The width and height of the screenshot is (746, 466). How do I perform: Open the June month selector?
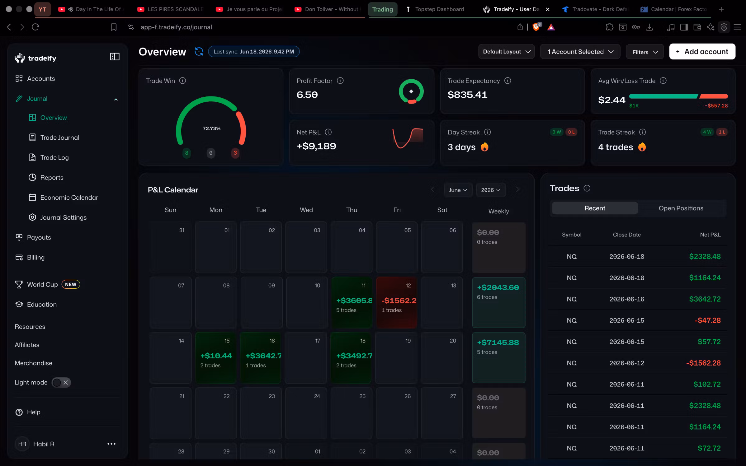(458, 190)
